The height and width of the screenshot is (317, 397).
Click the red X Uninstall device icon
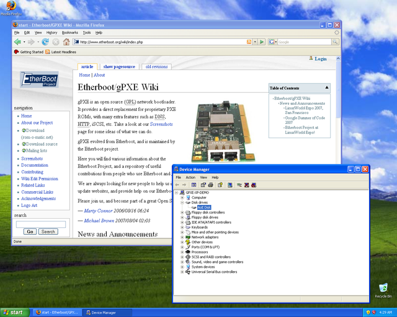click(x=247, y=185)
